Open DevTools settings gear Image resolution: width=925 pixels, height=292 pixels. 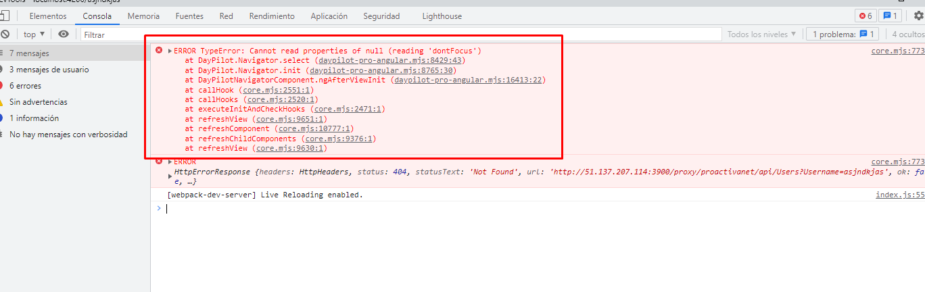click(919, 16)
